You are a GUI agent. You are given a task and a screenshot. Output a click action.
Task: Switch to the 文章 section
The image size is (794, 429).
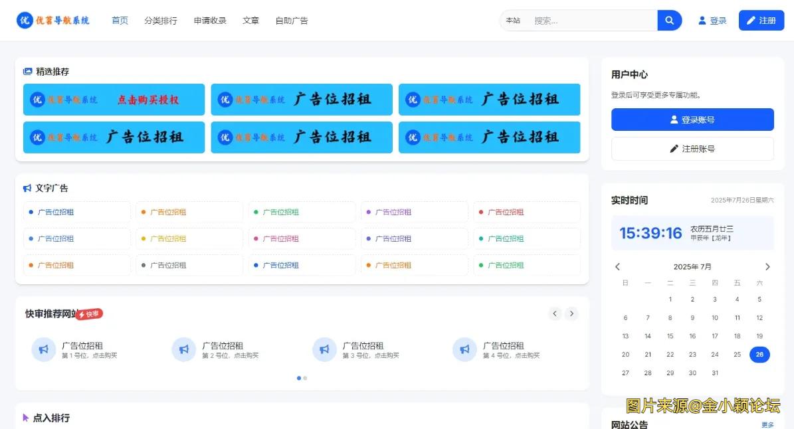coord(250,21)
